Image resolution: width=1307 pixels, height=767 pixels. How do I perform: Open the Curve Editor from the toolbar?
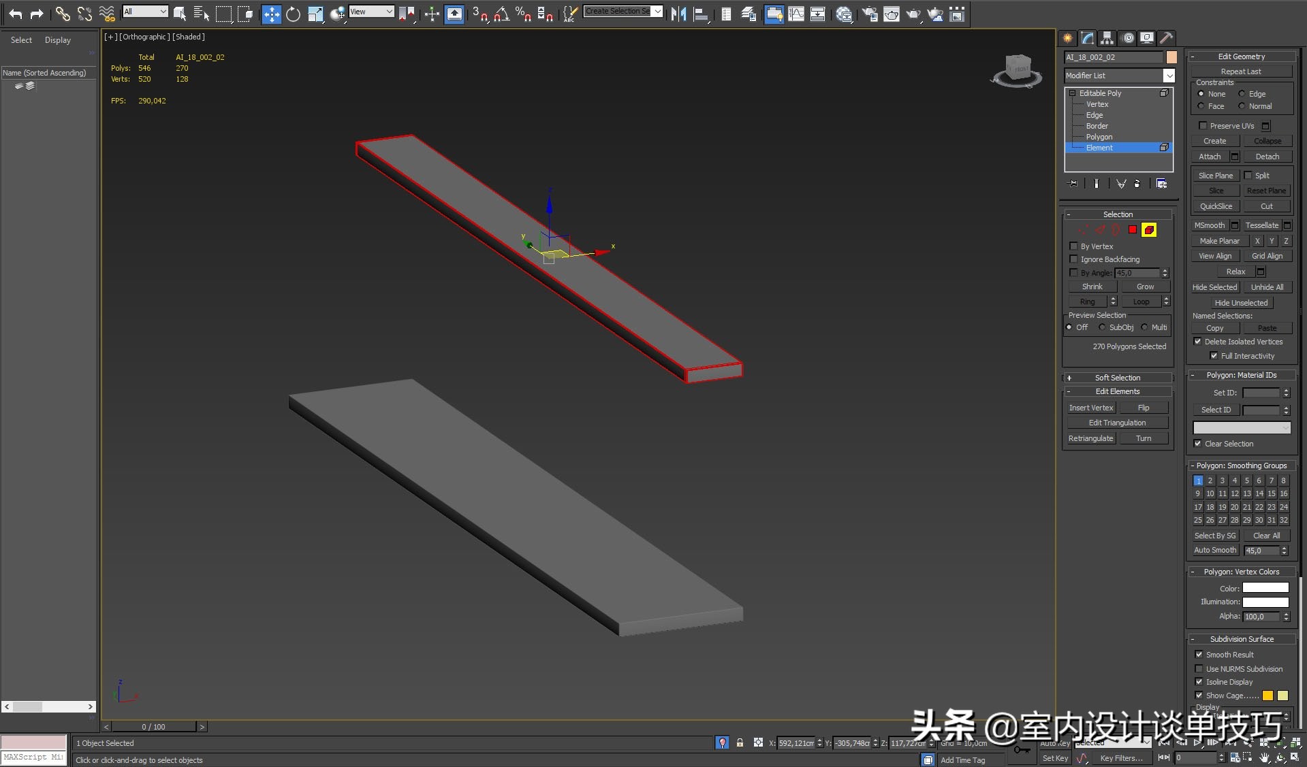[796, 14]
